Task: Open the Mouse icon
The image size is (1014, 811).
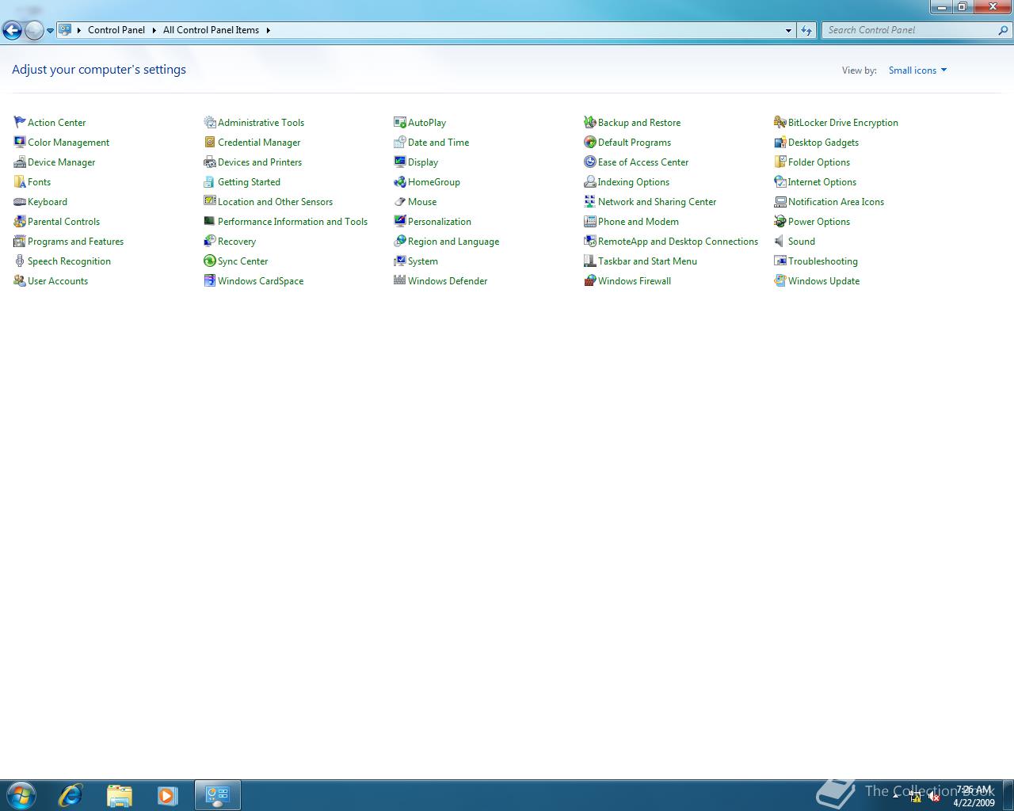Action: click(400, 201)
